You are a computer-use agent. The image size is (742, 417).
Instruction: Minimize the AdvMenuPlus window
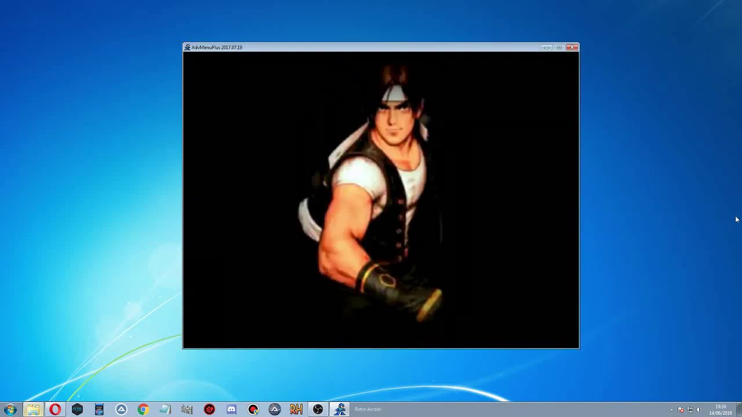pyautogui.click(x=547, y=47)
